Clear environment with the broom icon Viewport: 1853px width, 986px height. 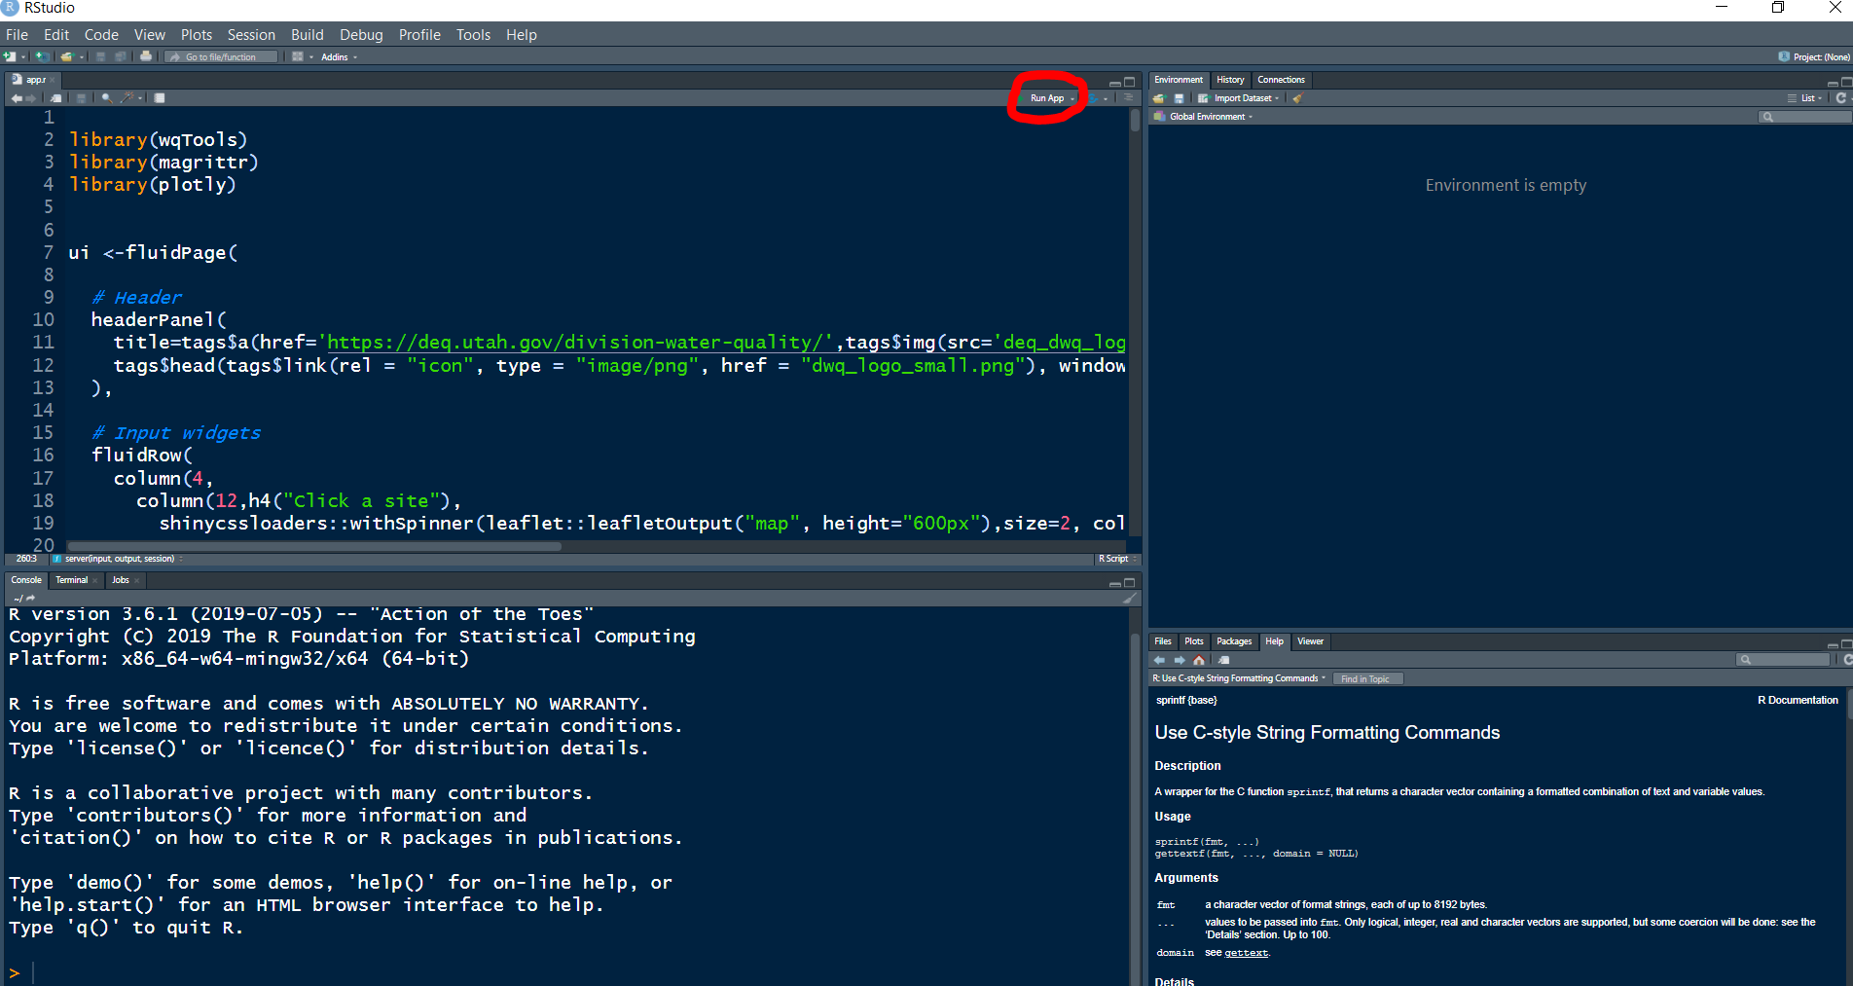1297,98
